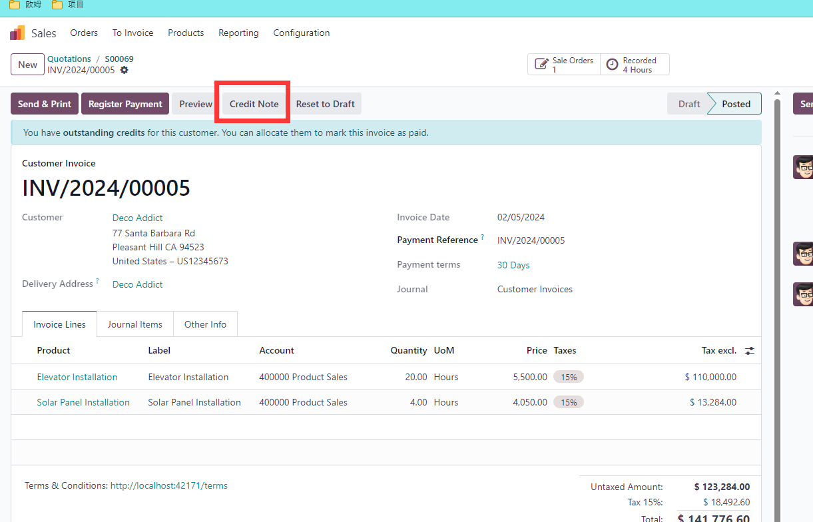
Task: Open delivery address Deco Addict link
Action: (x=137, y=284)
